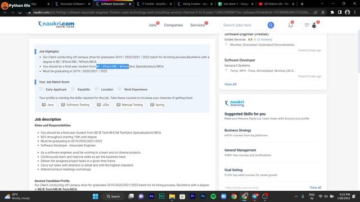The height and width of the screenshot is (202, 360).
Task: Open Adobe Audition from the taskbar
Action: tap(161, 196)
